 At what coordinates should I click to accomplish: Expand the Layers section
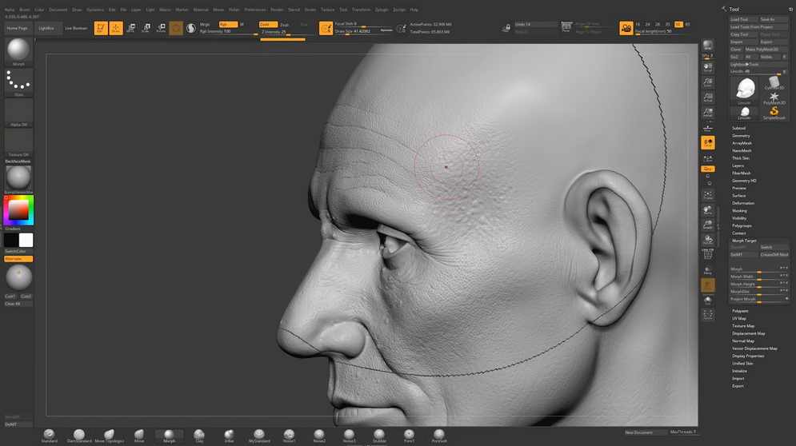pyautogui.click(x=738, y=166)
